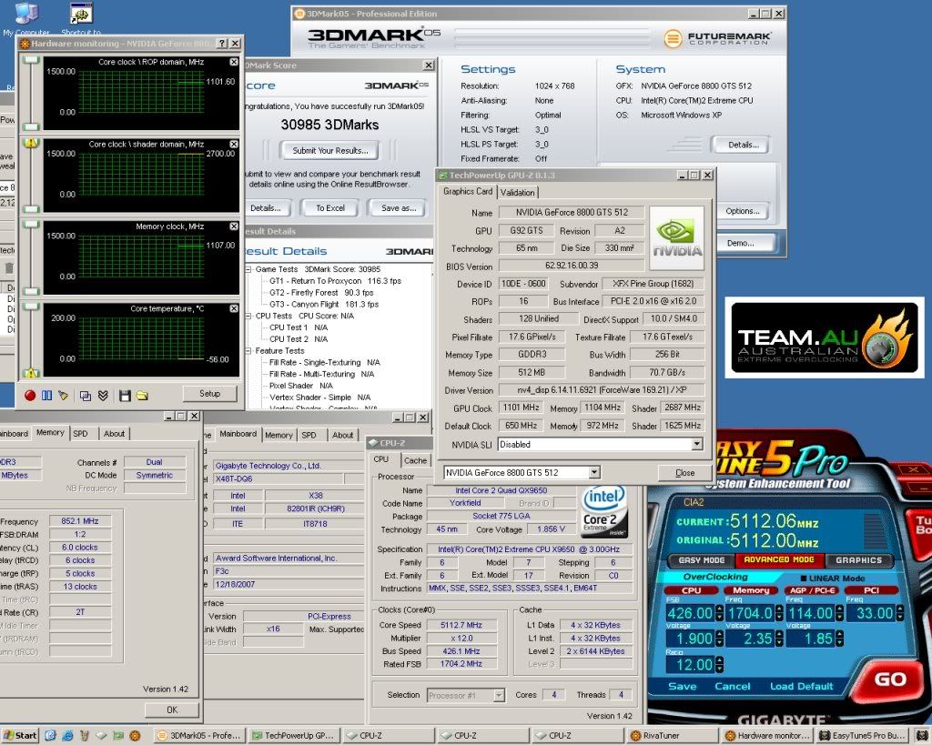Image resolution: width=932 pixels, height=745 pixels.
Task: Click the slider handle above ROP domain graph
Action: (31, 60)
